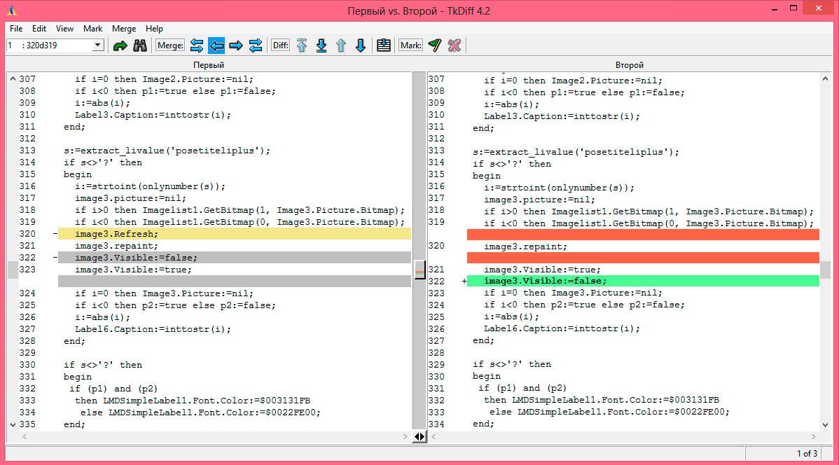The width and height of the screenshot is (839, 465).
Task: Jump to the first difference
Action: point(302,45)
